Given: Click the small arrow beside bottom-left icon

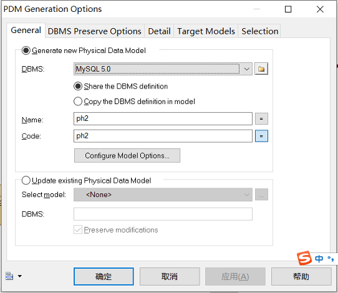Looking at the screenshot, I should click(20, 276).
